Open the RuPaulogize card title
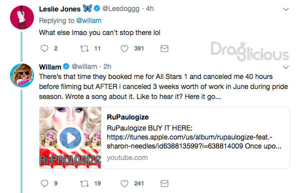The width and height of the screenshot is (300, 193). 127,117
